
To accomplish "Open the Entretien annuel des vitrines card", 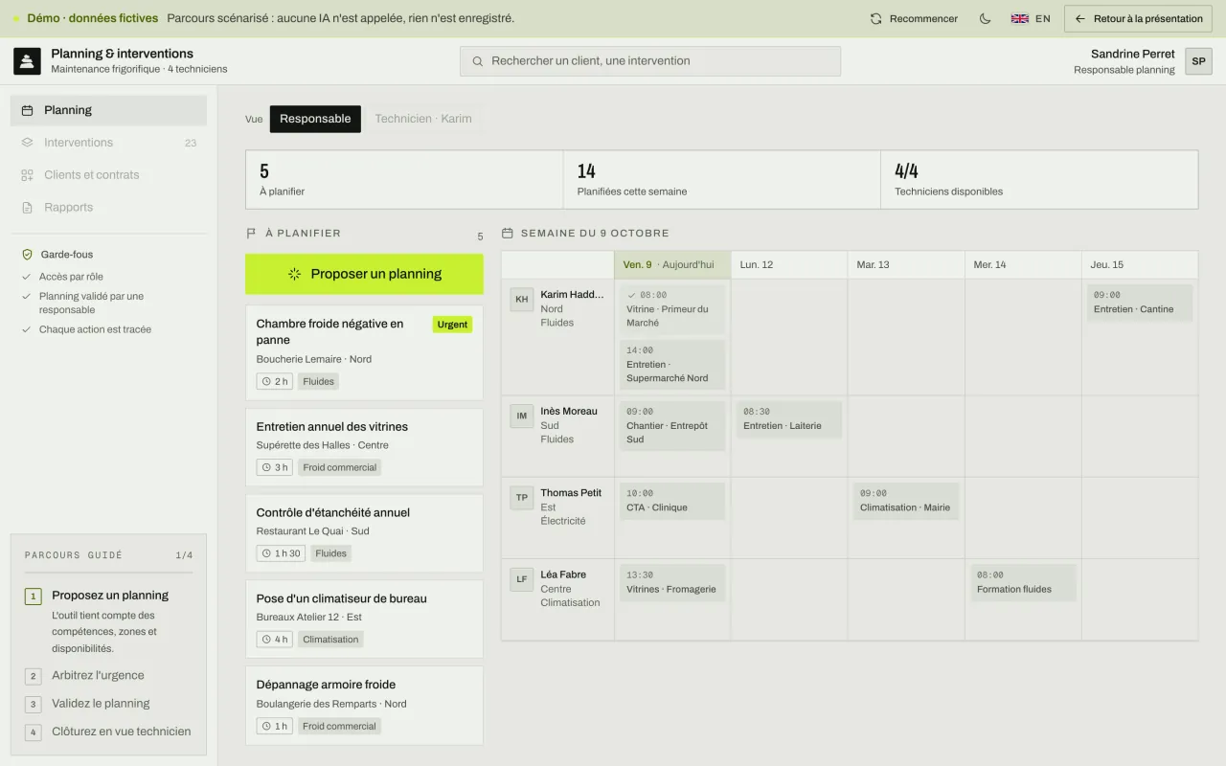I will 364,448.
